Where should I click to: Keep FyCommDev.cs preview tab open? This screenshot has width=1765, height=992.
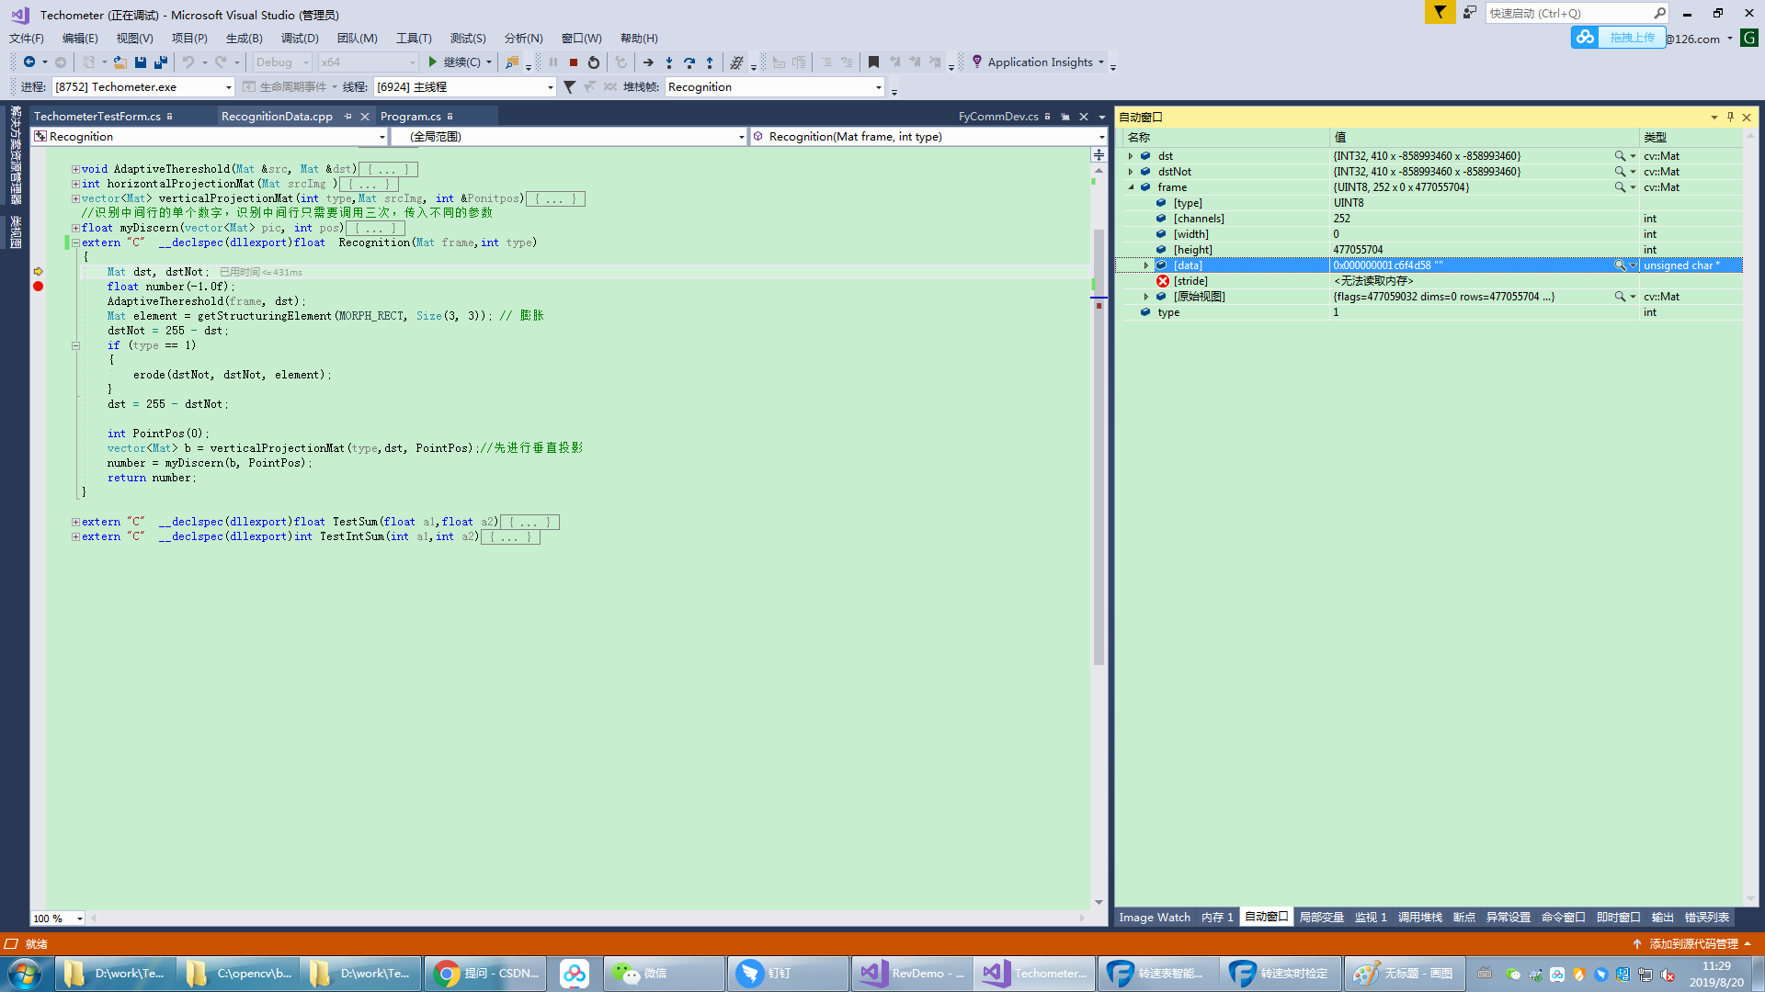tap(1065, 117)
